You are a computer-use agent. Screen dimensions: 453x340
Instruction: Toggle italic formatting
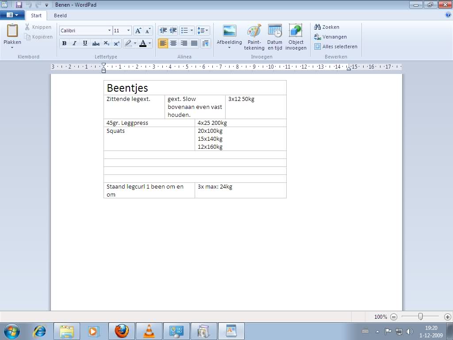tap(74, 43)
